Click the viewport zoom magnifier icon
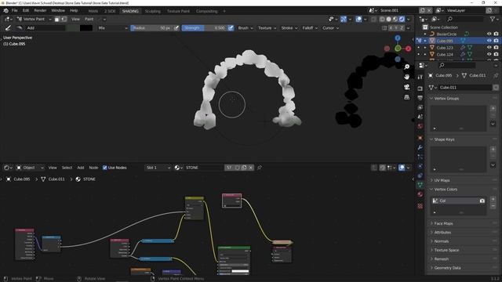This screenshot has height=282, width=502. click(406, 67)
